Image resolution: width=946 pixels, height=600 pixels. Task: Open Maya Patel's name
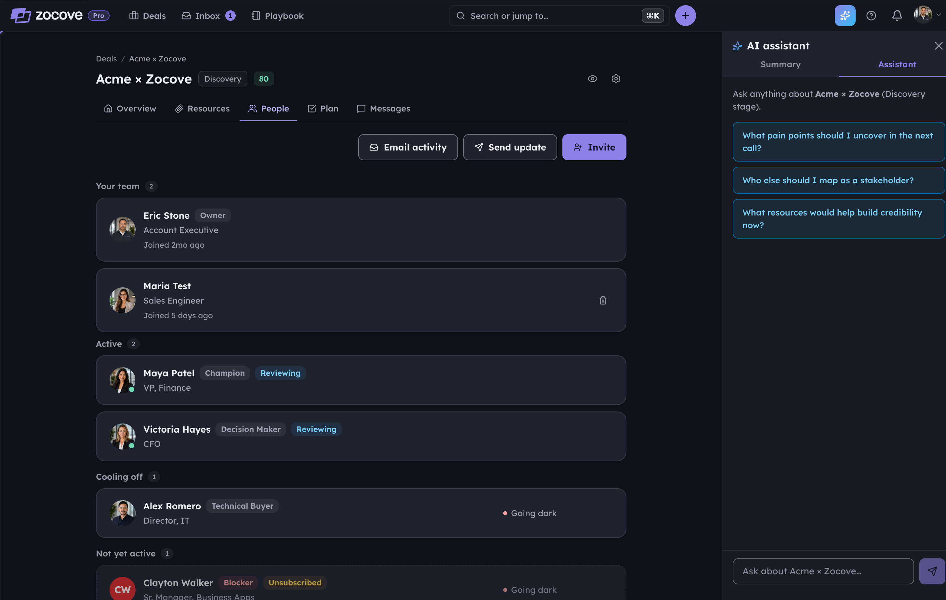point(169,373)
